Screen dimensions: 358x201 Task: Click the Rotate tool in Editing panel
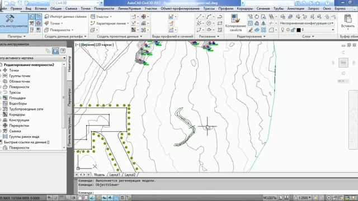[x=257, y=17]
